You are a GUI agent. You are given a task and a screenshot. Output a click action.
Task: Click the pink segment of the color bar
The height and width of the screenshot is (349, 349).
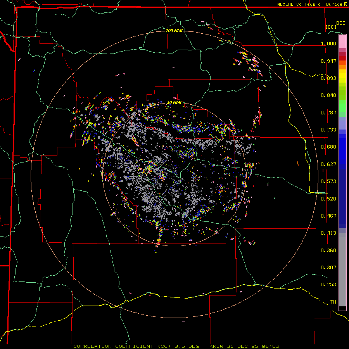[x=342, y=41]
